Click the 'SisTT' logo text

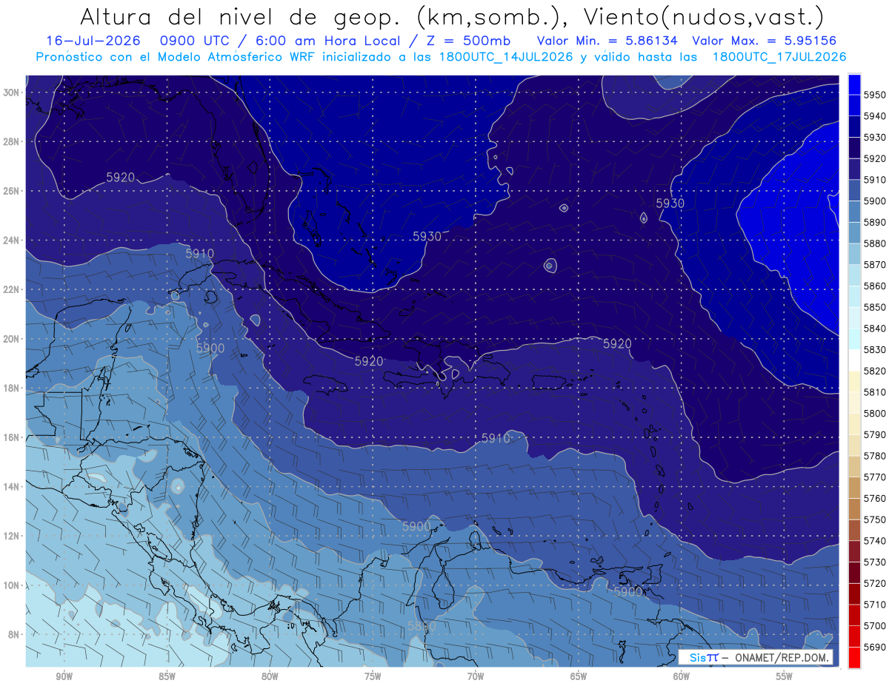tap(704, 657)
